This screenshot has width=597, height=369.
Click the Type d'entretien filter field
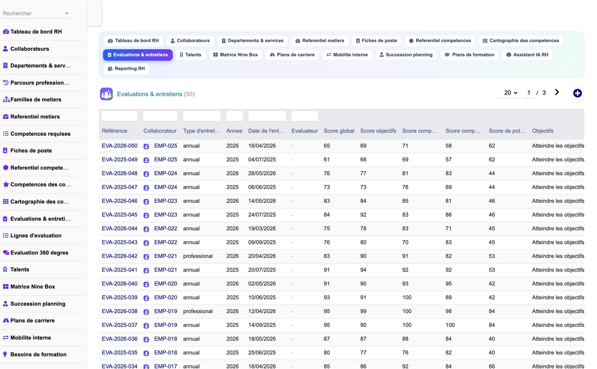[x=202, y=116]
